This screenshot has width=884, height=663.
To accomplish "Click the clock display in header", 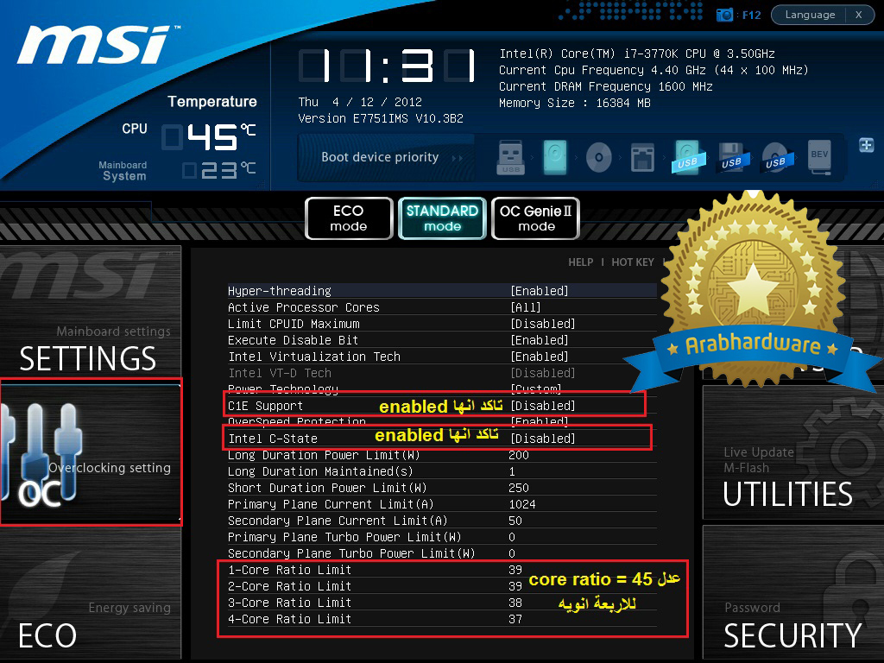I will click(x=388, y=66).
